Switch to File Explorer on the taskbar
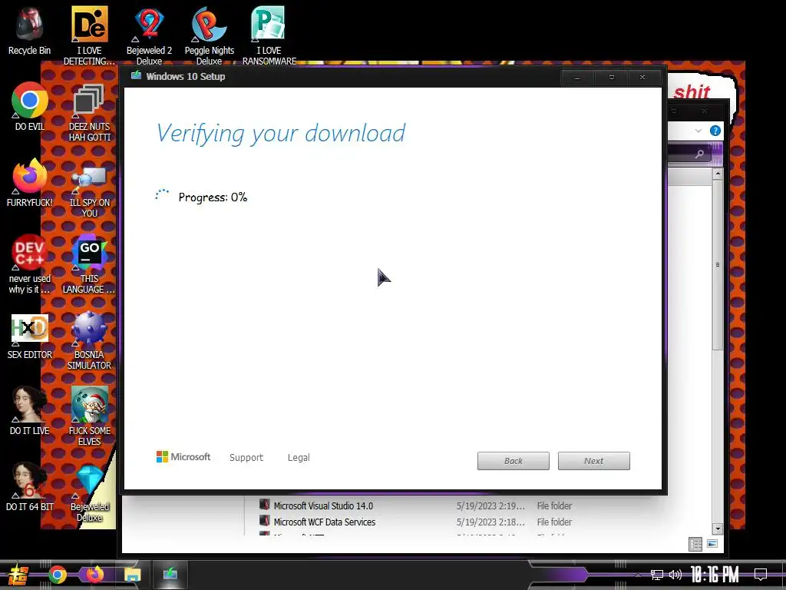This screenshot has height=590, width=786. pyautogui.click(x=132, y=575)
